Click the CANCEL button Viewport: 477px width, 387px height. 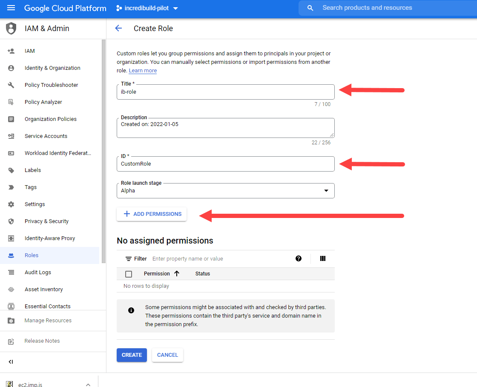[168, 355]
